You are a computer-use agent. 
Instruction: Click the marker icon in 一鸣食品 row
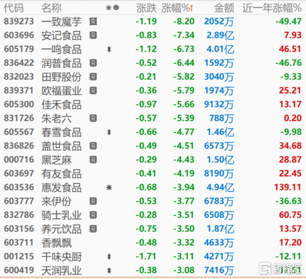[x=109, y=49]
